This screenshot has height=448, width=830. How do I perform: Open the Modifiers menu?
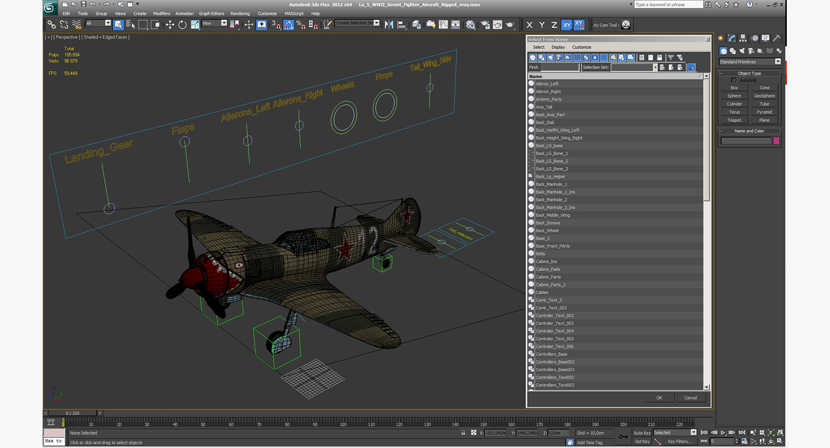point(162,13)
